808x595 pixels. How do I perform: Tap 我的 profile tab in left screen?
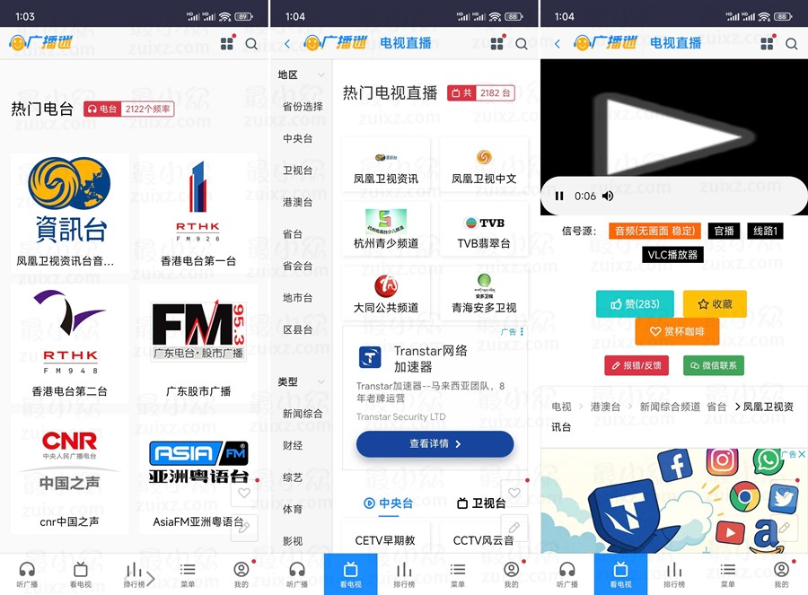242,573
